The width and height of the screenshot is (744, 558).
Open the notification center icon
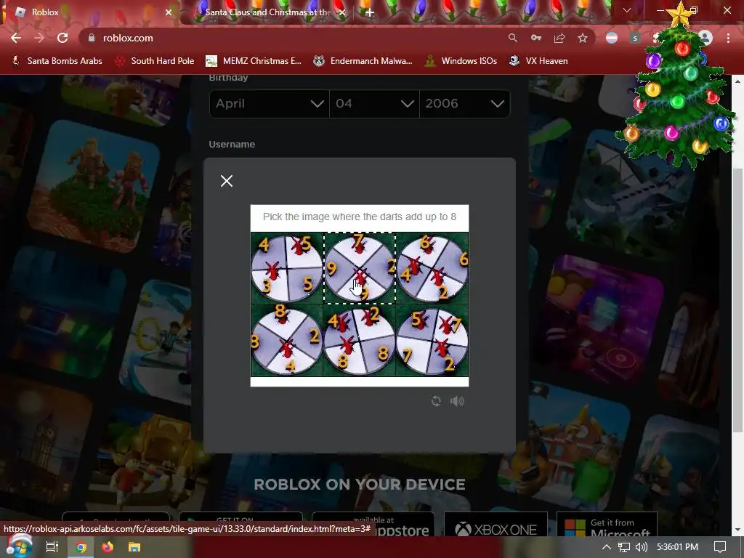(720, 547)
